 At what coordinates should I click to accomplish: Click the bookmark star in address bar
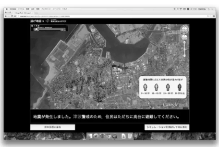tap(208, 16)
